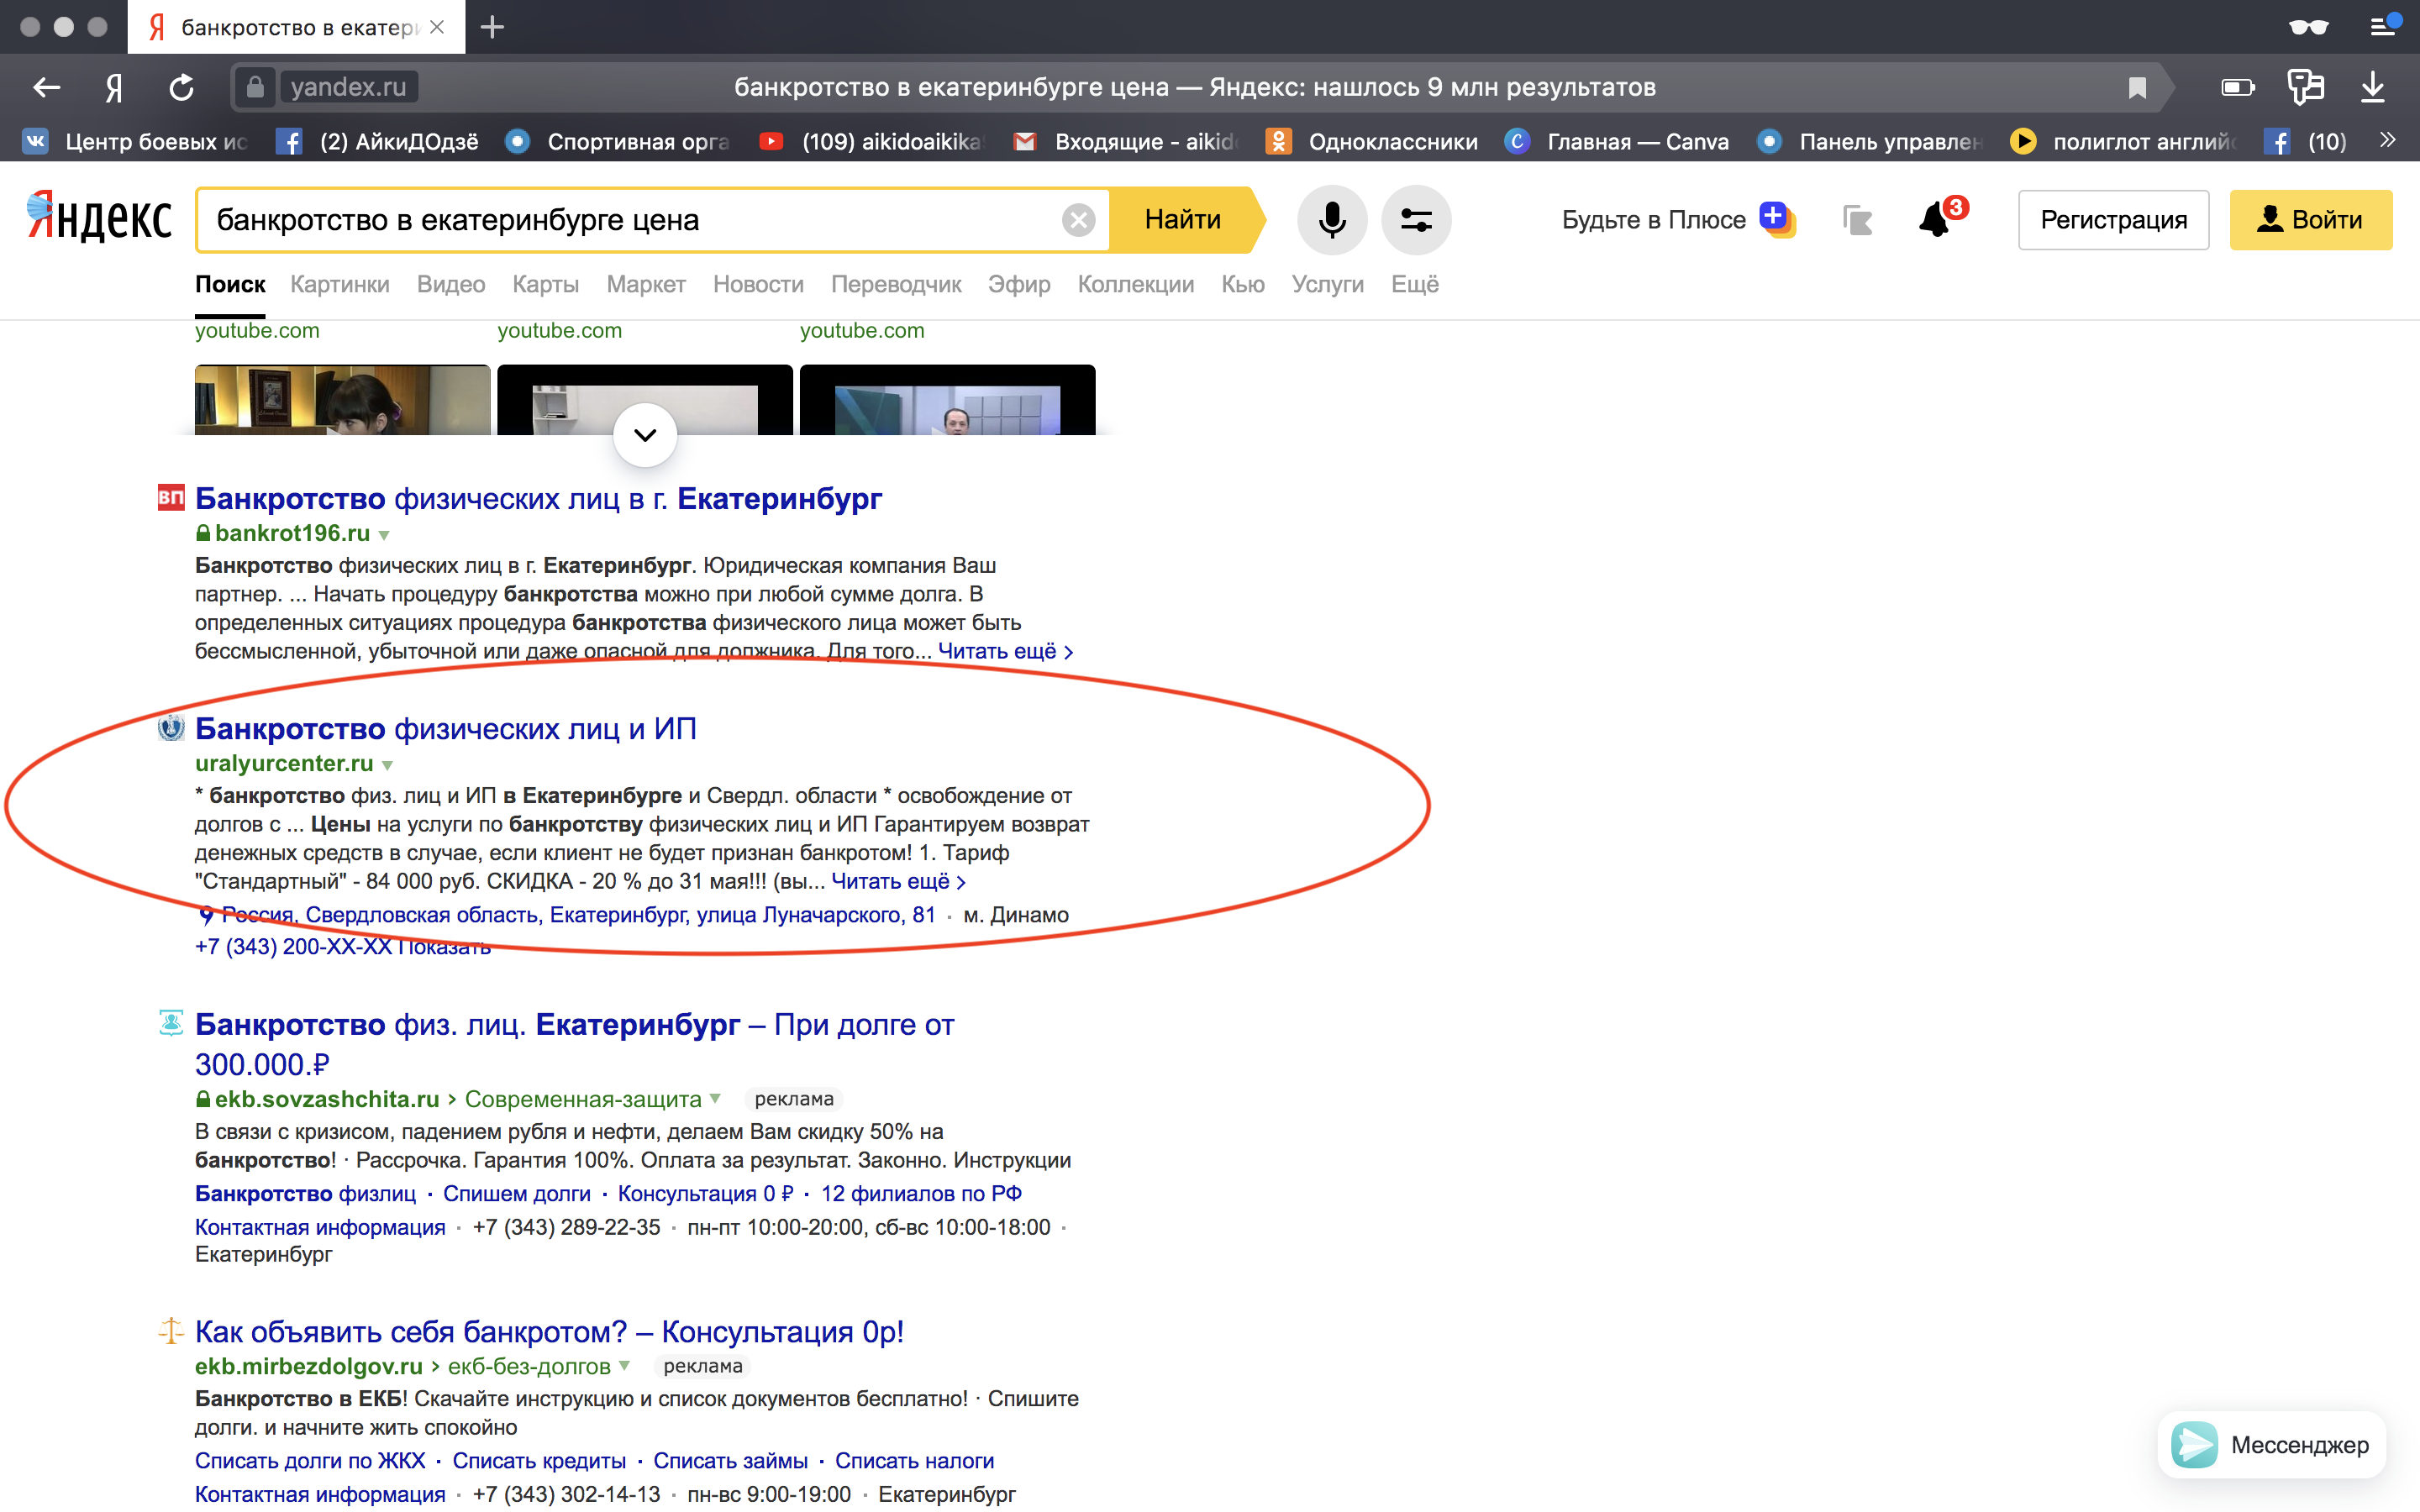Open notifications bell icon
The image size is (2420, 1512).
1936,219
